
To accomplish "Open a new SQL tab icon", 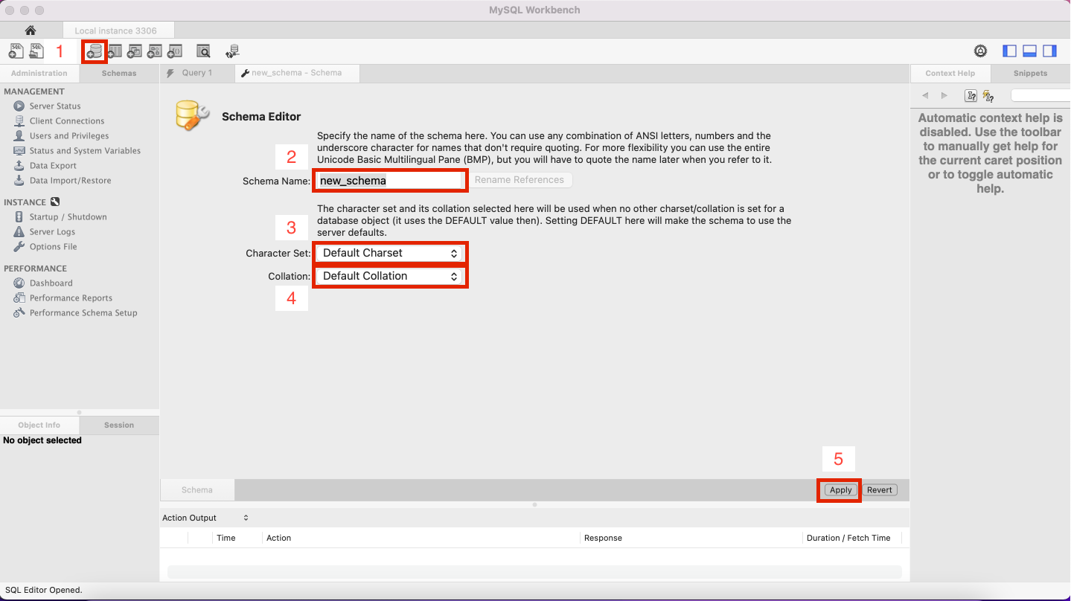I will pyautogui.click(x=16, y=51).
